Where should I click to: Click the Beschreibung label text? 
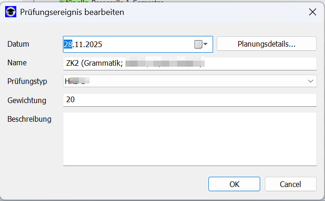pyautogui.click(x=29, y=119)
